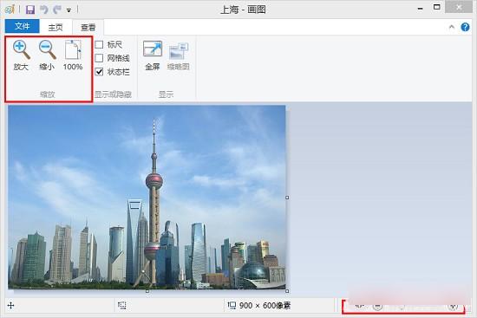Screen dimensions: 477x318
Task: Zoom out with the 缩小 magnifier
Action: (x=47, y=55)
